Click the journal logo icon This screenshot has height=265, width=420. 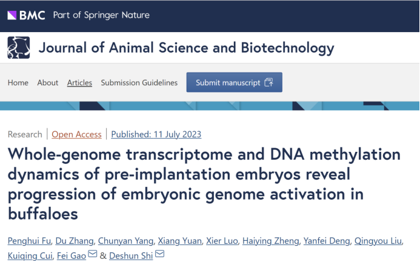(18, 48)
